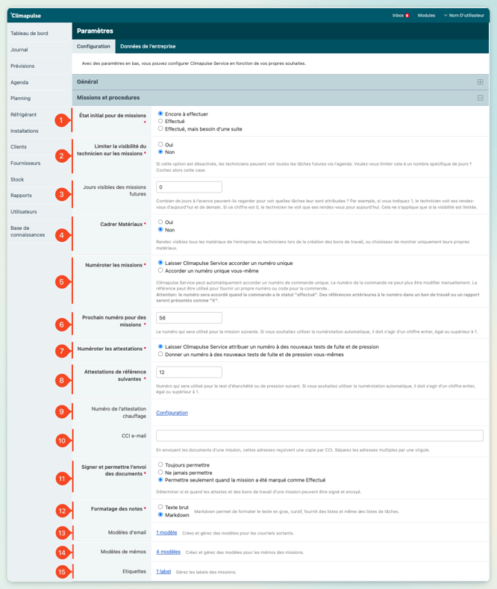Viewport: 497px width, 589px height.
Task: Click the red number 5 marker
Action: [x=61, y=282]
